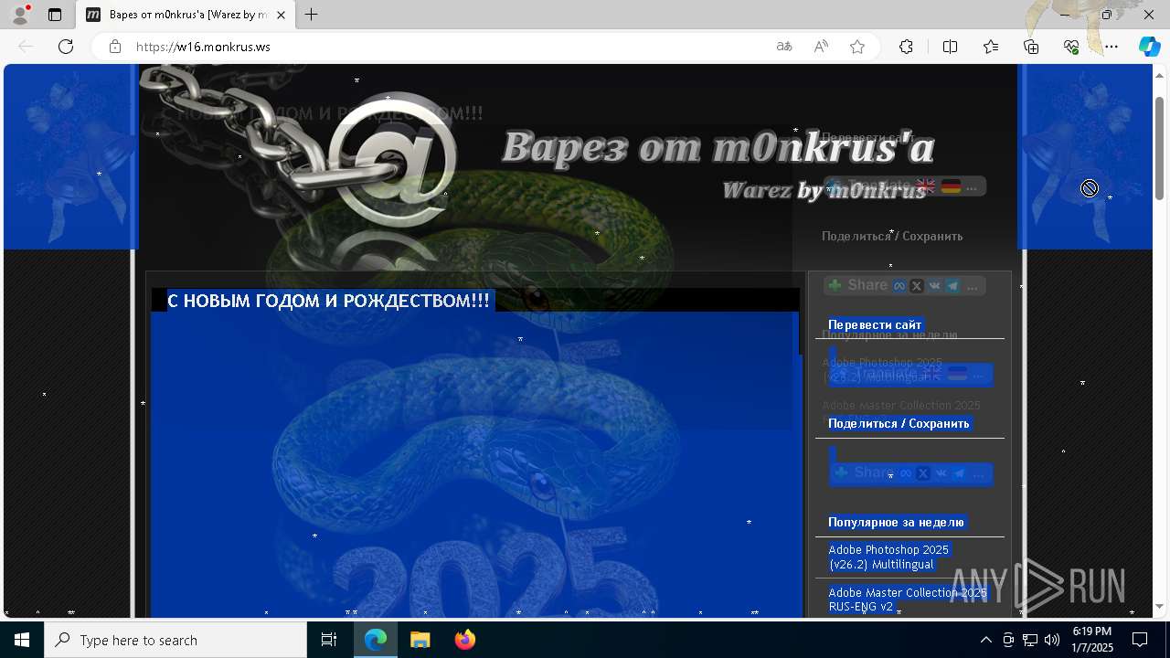Click the blue-highlighted heading С НОВЫМ ГОДОМ И РОЖДЕСТВОМ!!!
This screenshot has width=1170, height=658.
[329, 301]
